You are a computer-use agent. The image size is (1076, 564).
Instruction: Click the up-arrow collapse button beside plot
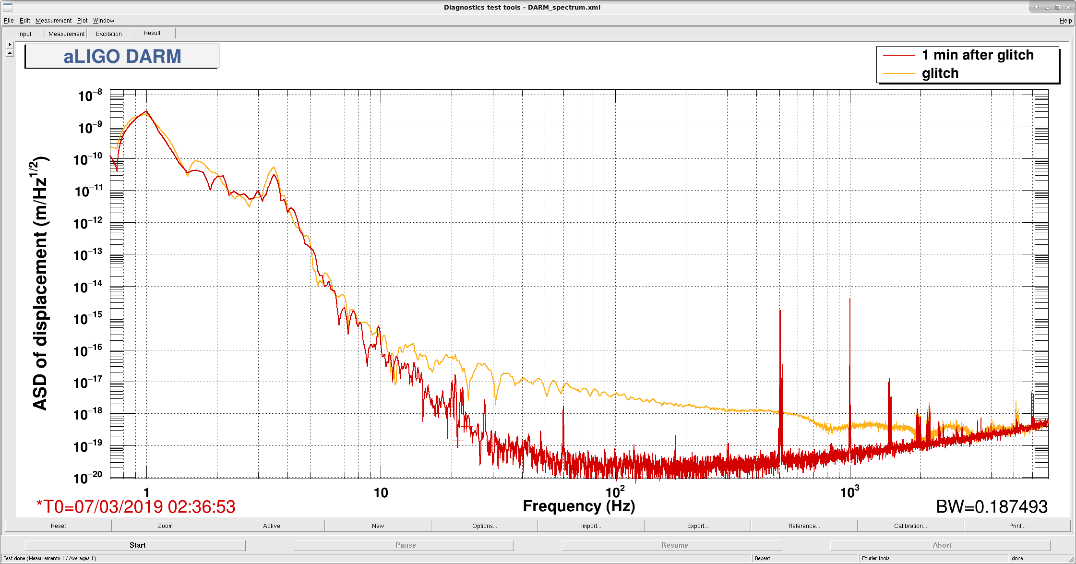10,53
